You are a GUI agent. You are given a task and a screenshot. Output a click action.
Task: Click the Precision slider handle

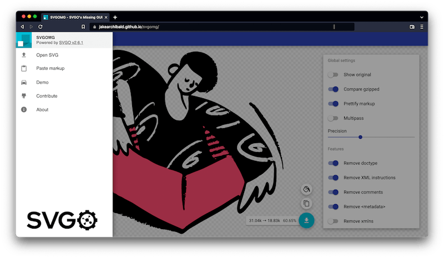pos(360,137)
